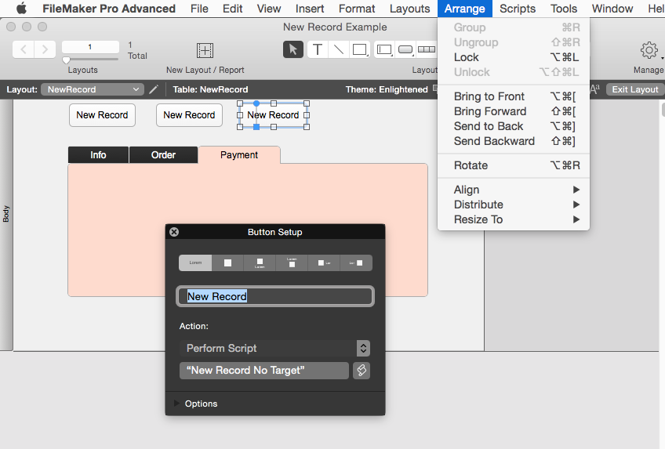
Task: Open the Scripts menu
Action: [x=518, y=9]
